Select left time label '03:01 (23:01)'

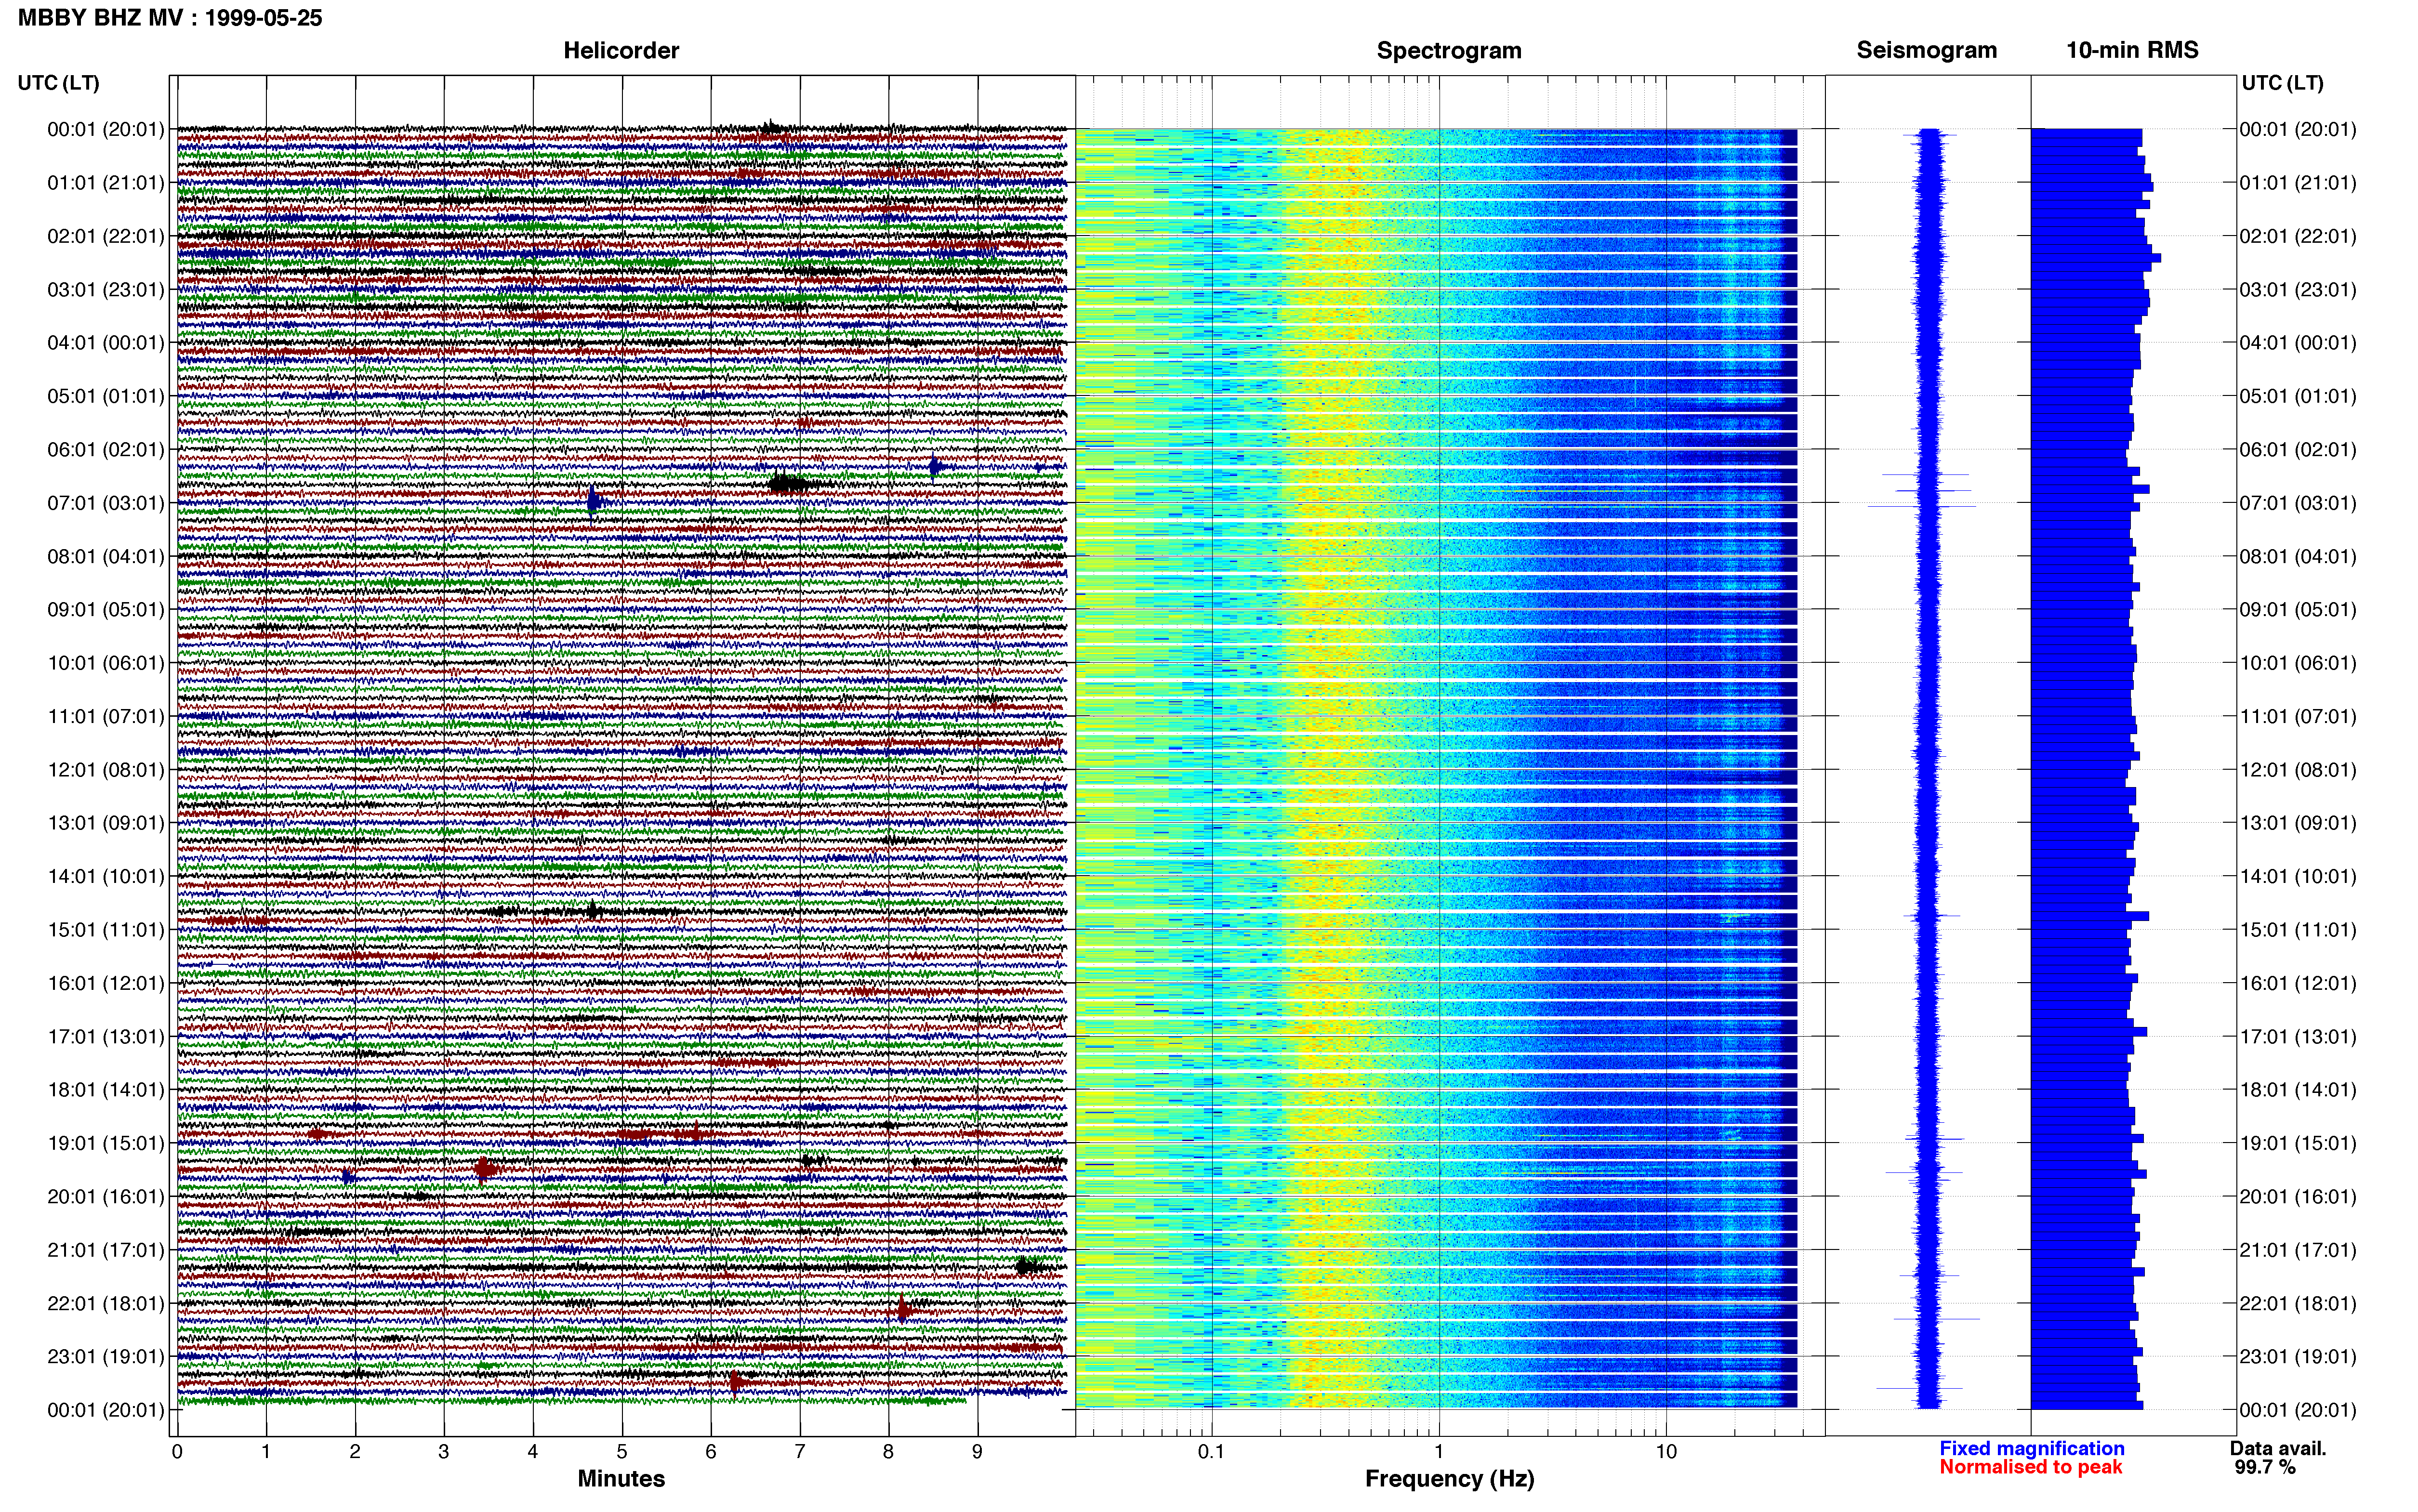(x=106, y=290)
